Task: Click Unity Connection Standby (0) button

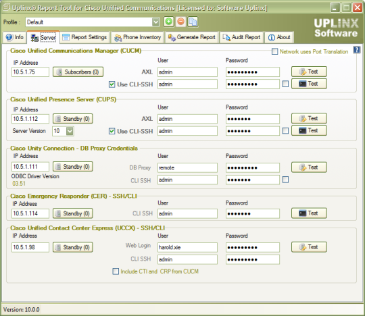Action: (x=73, y=167)
